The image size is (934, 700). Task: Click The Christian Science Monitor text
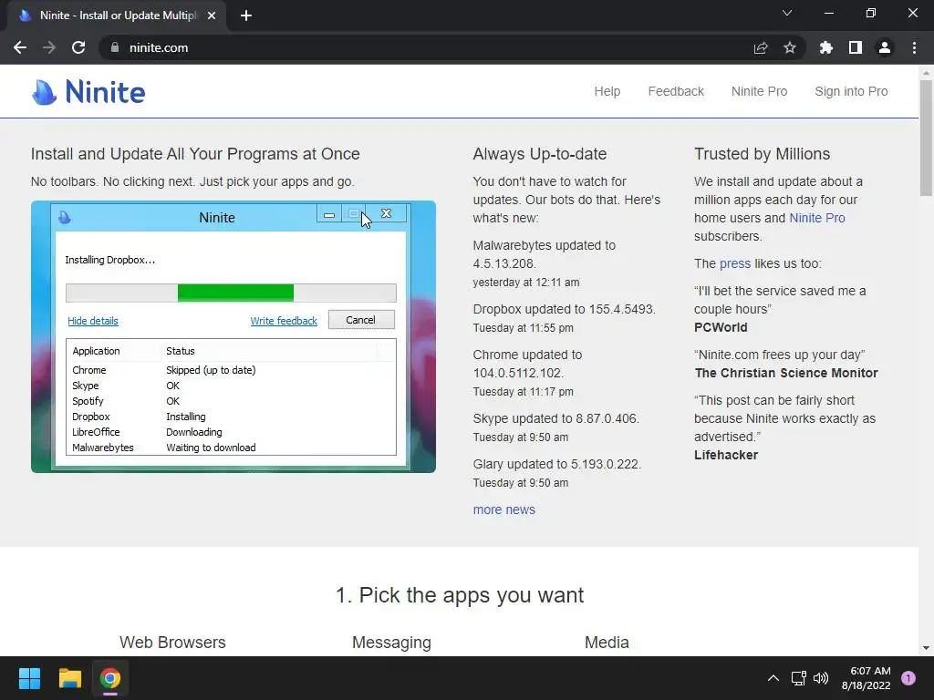tap(786, 373)
